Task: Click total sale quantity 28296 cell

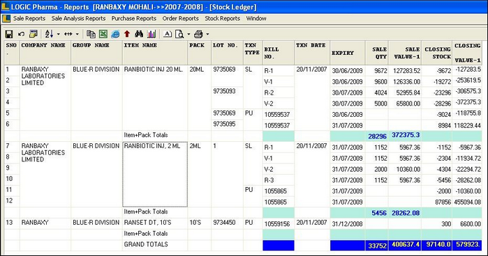Action: pos(377,136)
